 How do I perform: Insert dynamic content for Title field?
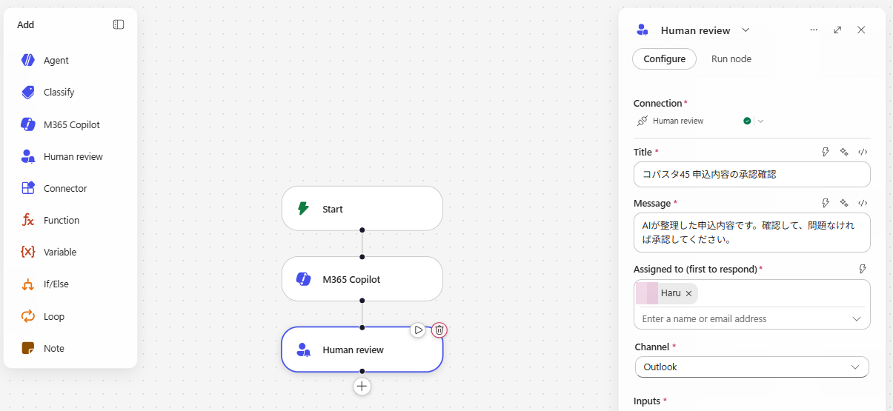pyautogui.click(x=826, y=152)
